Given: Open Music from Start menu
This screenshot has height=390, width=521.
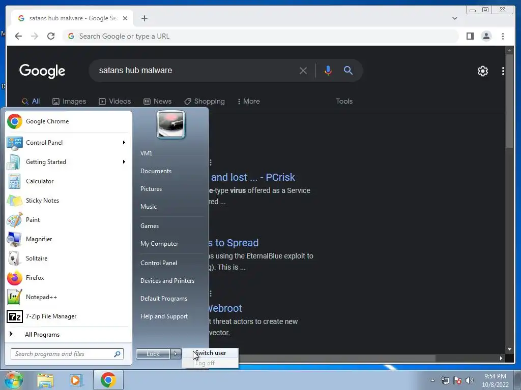Looking at the screenshot, I should (148, 207).
